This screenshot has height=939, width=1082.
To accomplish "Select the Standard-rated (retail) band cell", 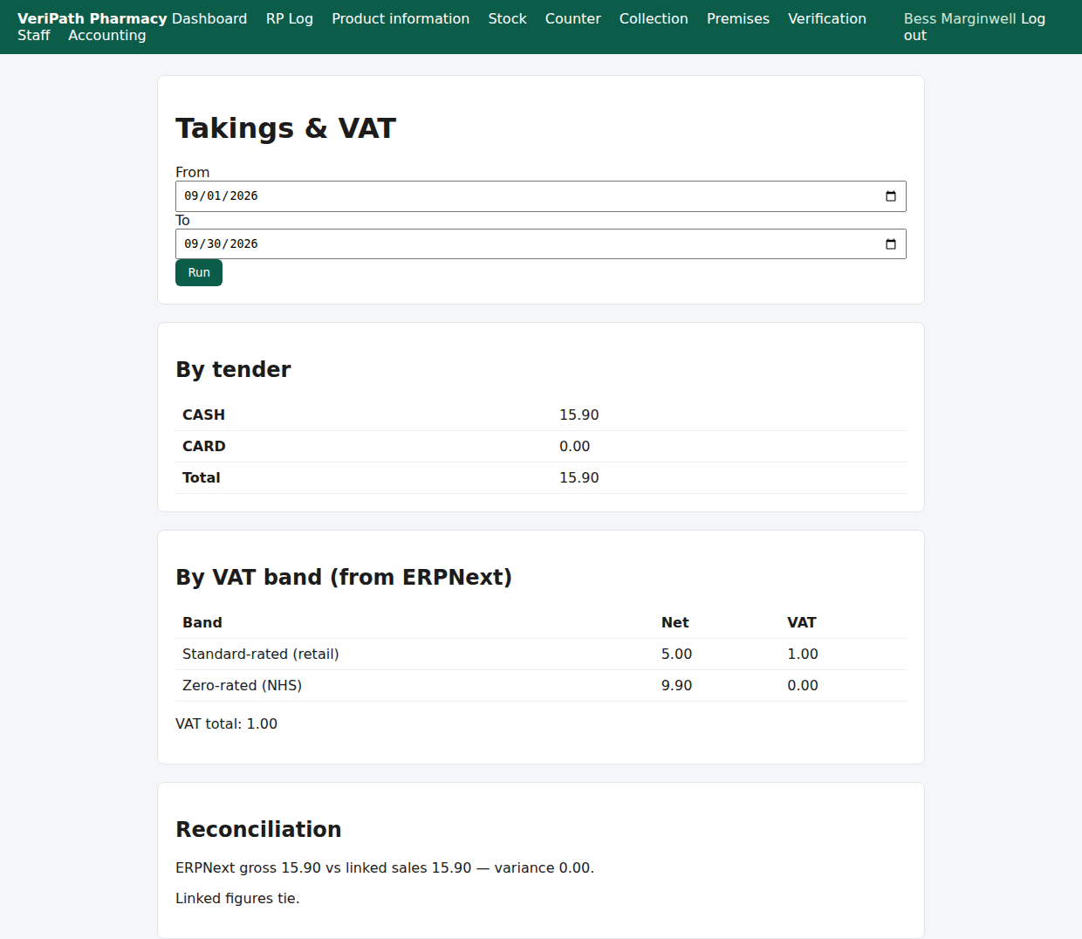I will point(261,655).
